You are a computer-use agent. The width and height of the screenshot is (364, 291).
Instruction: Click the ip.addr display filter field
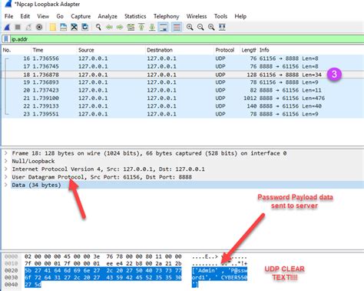coord(187,39)
